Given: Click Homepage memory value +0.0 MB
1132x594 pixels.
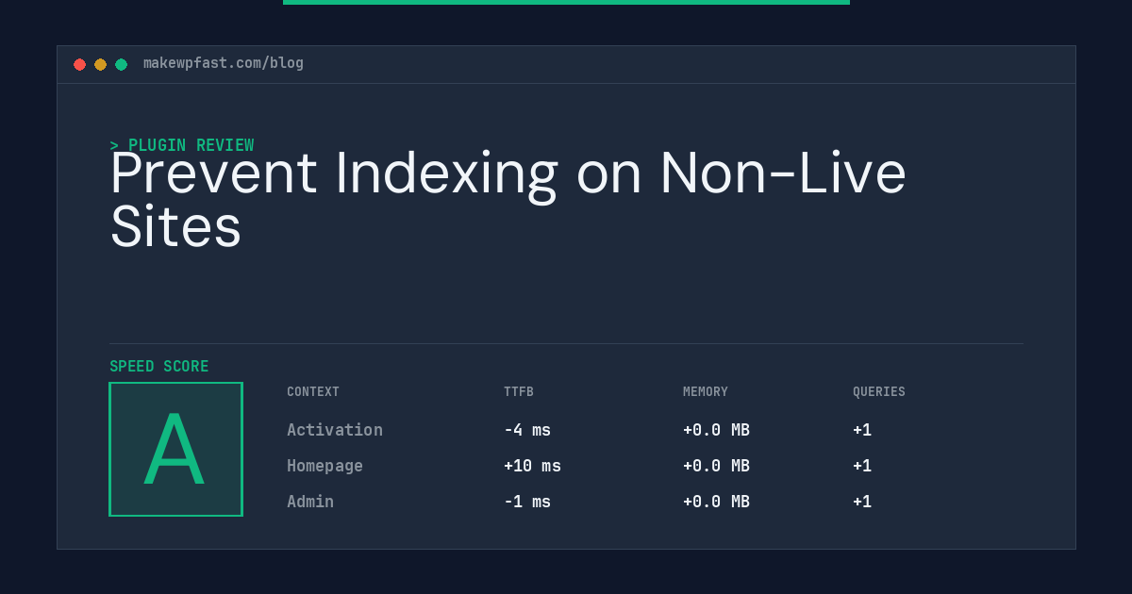Looking at the screenshot, I should [716, 466].
